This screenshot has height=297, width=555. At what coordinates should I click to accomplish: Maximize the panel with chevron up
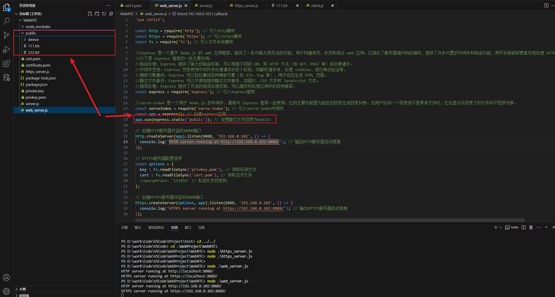(x=546, y=227)
